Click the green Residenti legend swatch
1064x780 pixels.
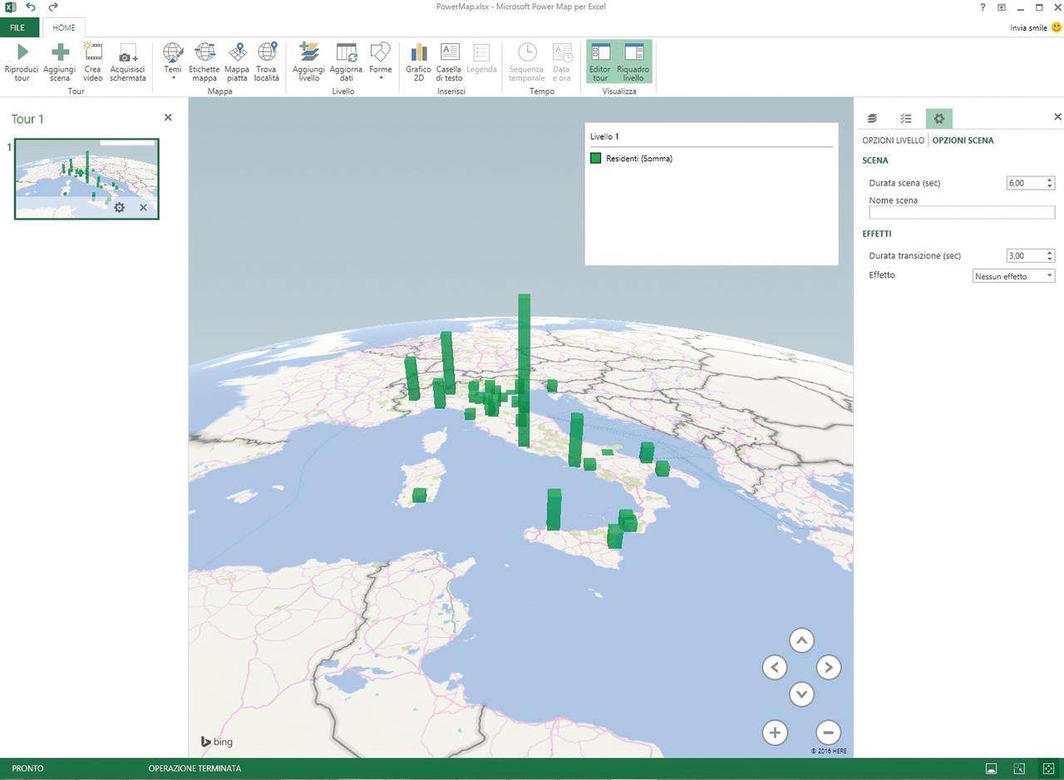click(595, 158)
